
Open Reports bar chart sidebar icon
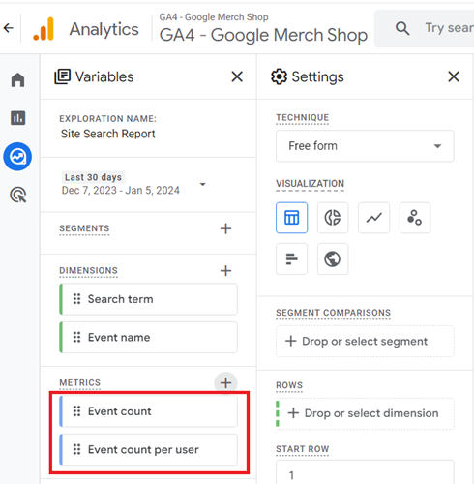(17, 118)
